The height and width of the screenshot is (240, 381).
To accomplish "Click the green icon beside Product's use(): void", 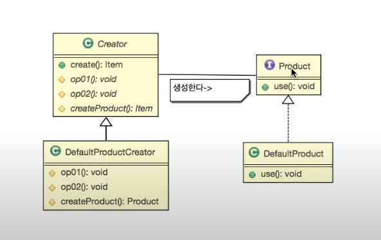I will pyautogui.click(x=265, y=87).
